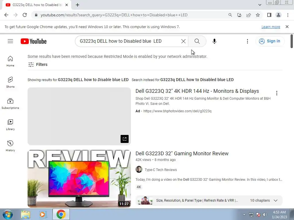Click the address bar search magnifier icon
294x220 pixels.
230,15
